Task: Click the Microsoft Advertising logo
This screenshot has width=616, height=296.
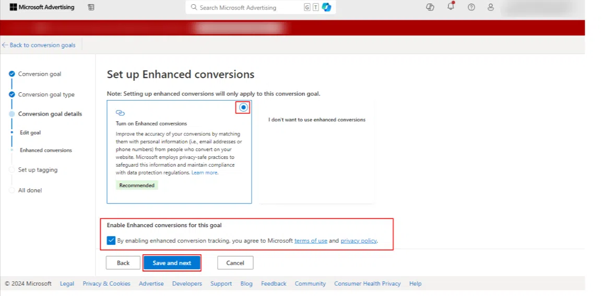Action: pyautogui.click(x=42, y=7)
